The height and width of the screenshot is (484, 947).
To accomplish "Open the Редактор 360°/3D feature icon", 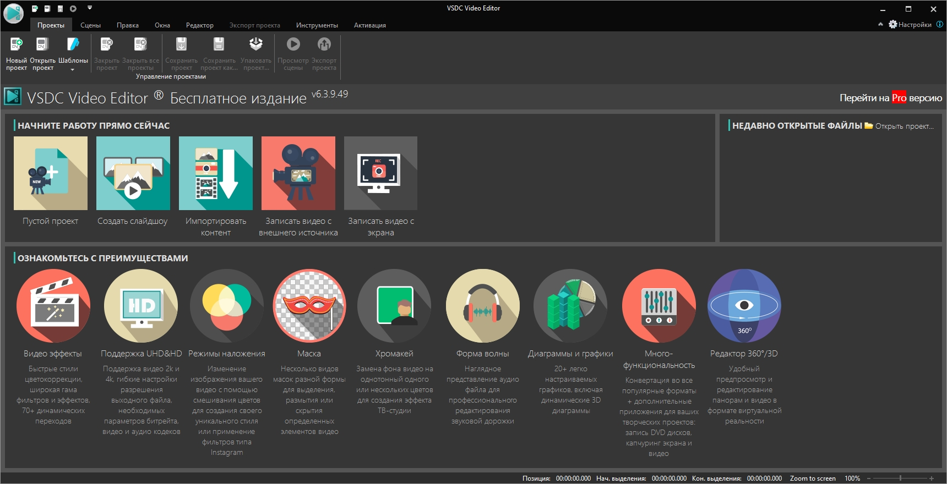I will (744, 306).
